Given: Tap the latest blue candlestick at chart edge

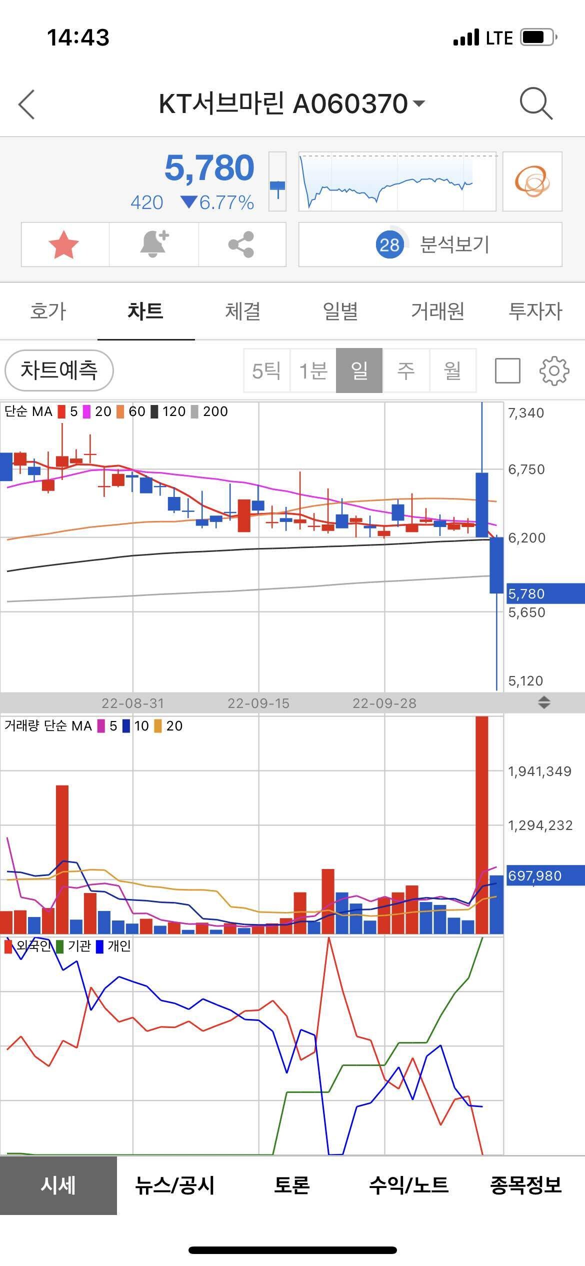Looking at the screenshot, I should 496,565.
